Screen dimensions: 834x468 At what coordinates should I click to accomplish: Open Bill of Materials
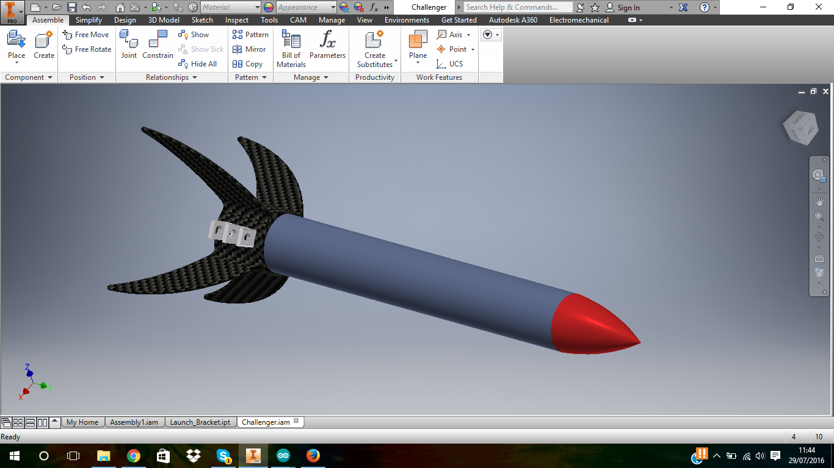point(291,41)
